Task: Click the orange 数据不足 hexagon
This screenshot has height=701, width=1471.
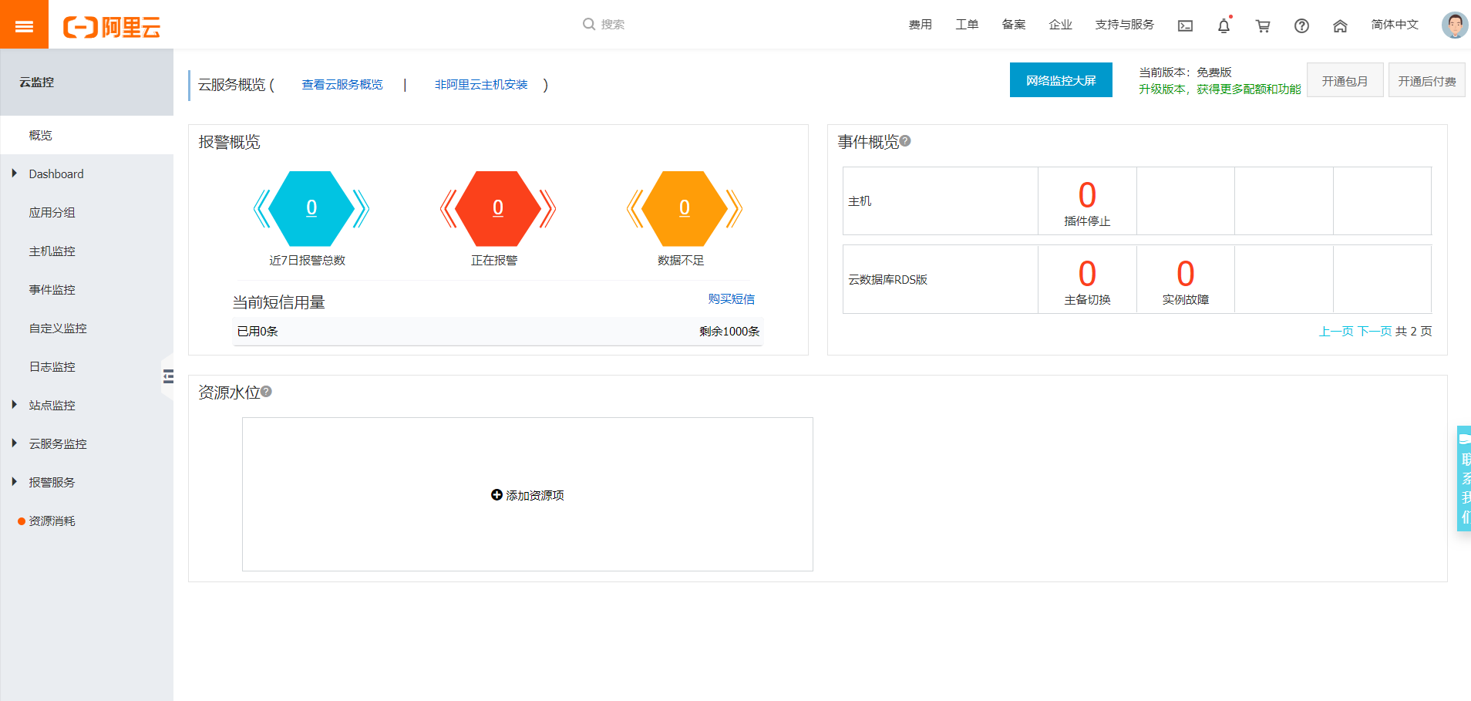Action: (x=685, y=208)
